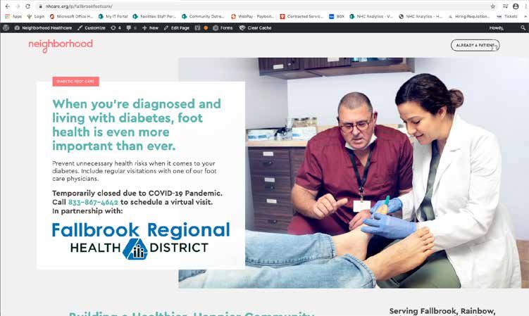This screenshot has height=316, width=529.
Task: Expand the Neighborhood Healthcare site menu
Action: pyautogui.click(x=43, y=28)
